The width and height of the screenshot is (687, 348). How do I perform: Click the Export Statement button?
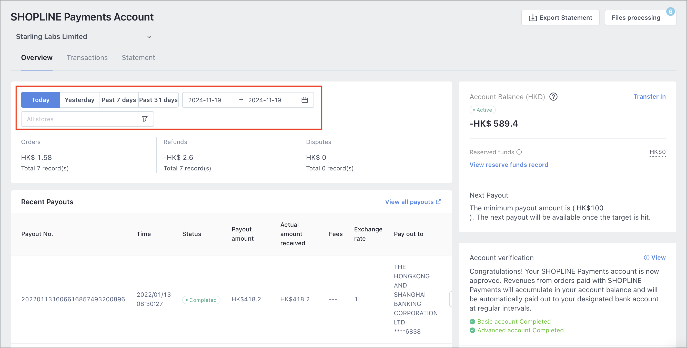560,18
